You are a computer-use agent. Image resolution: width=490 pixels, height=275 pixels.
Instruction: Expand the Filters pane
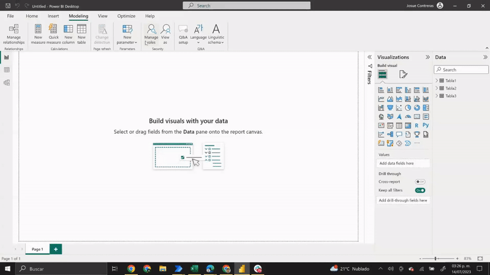tap(370, 57)
